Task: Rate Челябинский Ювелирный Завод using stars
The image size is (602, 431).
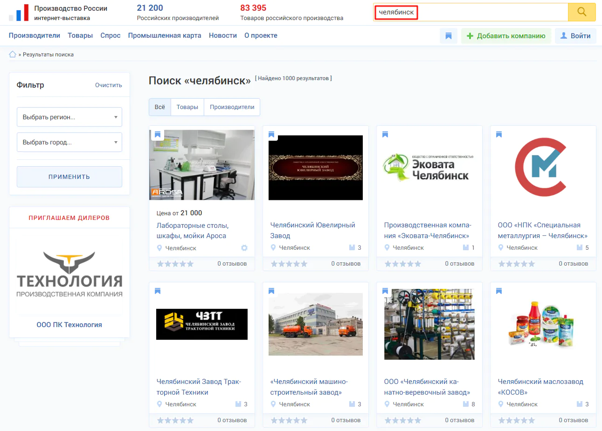Action: coord(289,264)
